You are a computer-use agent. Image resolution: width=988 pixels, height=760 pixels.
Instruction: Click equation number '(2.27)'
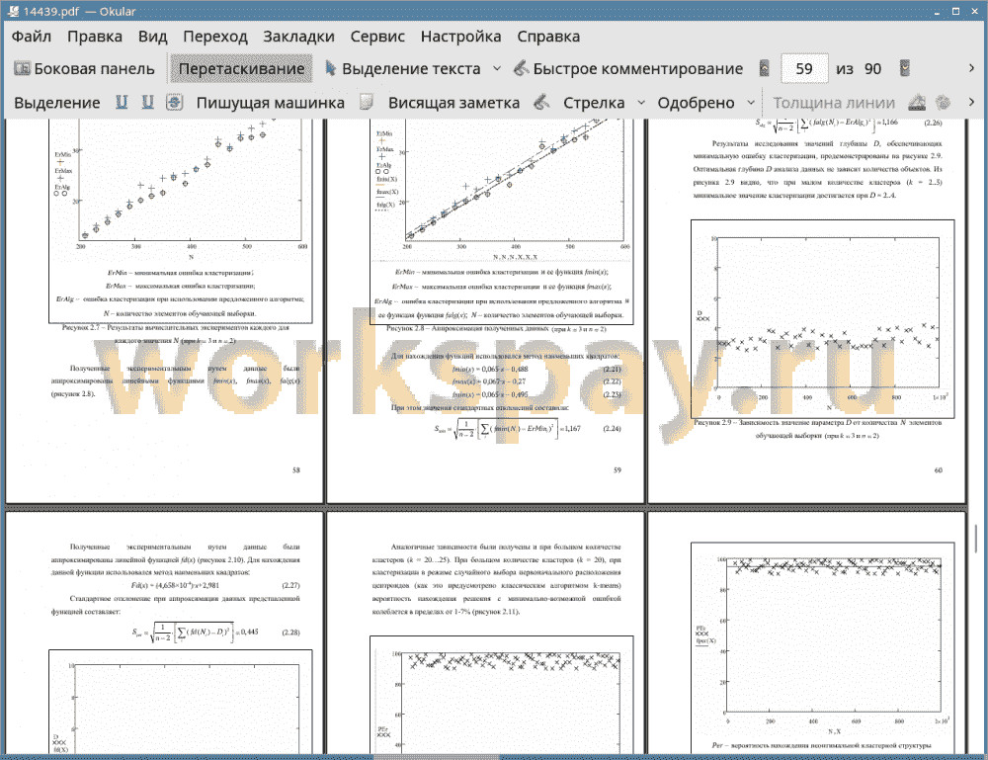(x=291, y=585)
